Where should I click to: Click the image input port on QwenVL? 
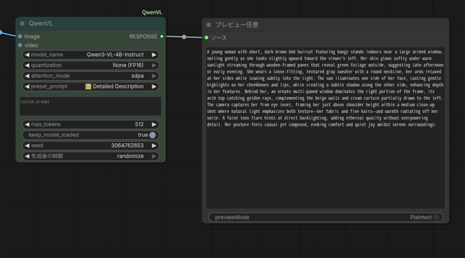click(x=20, y=36)
